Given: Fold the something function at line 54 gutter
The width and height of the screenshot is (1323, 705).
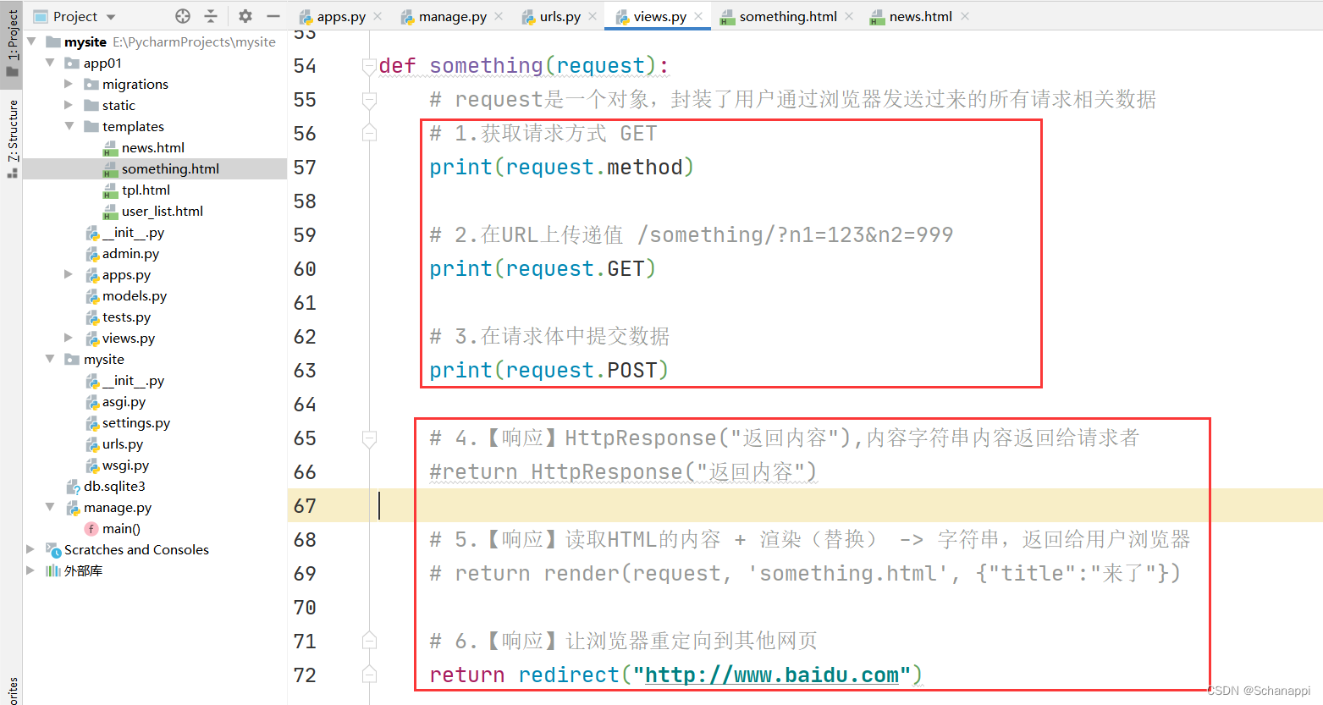Looking at the screenshot, I should [369, 65].
